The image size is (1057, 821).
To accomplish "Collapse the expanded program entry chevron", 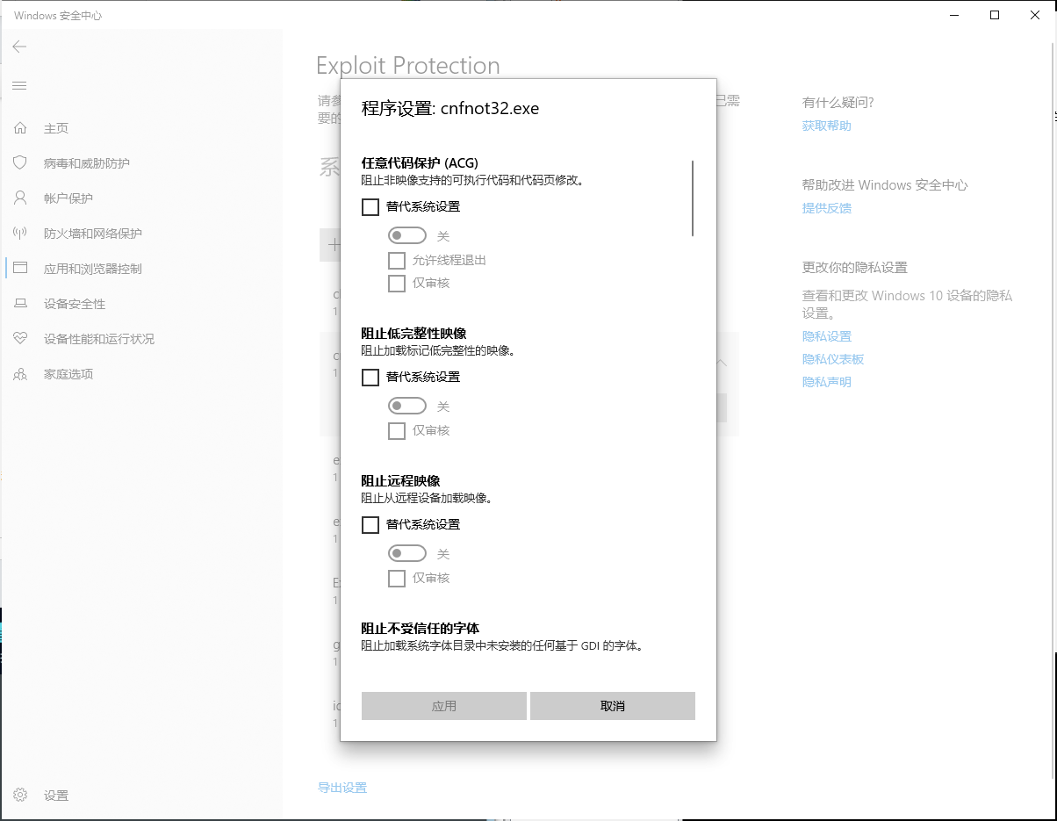I will [721, 362].
